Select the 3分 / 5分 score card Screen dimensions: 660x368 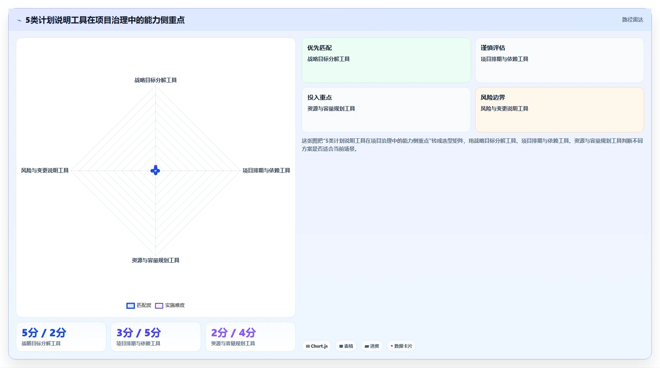click(156, 337)
